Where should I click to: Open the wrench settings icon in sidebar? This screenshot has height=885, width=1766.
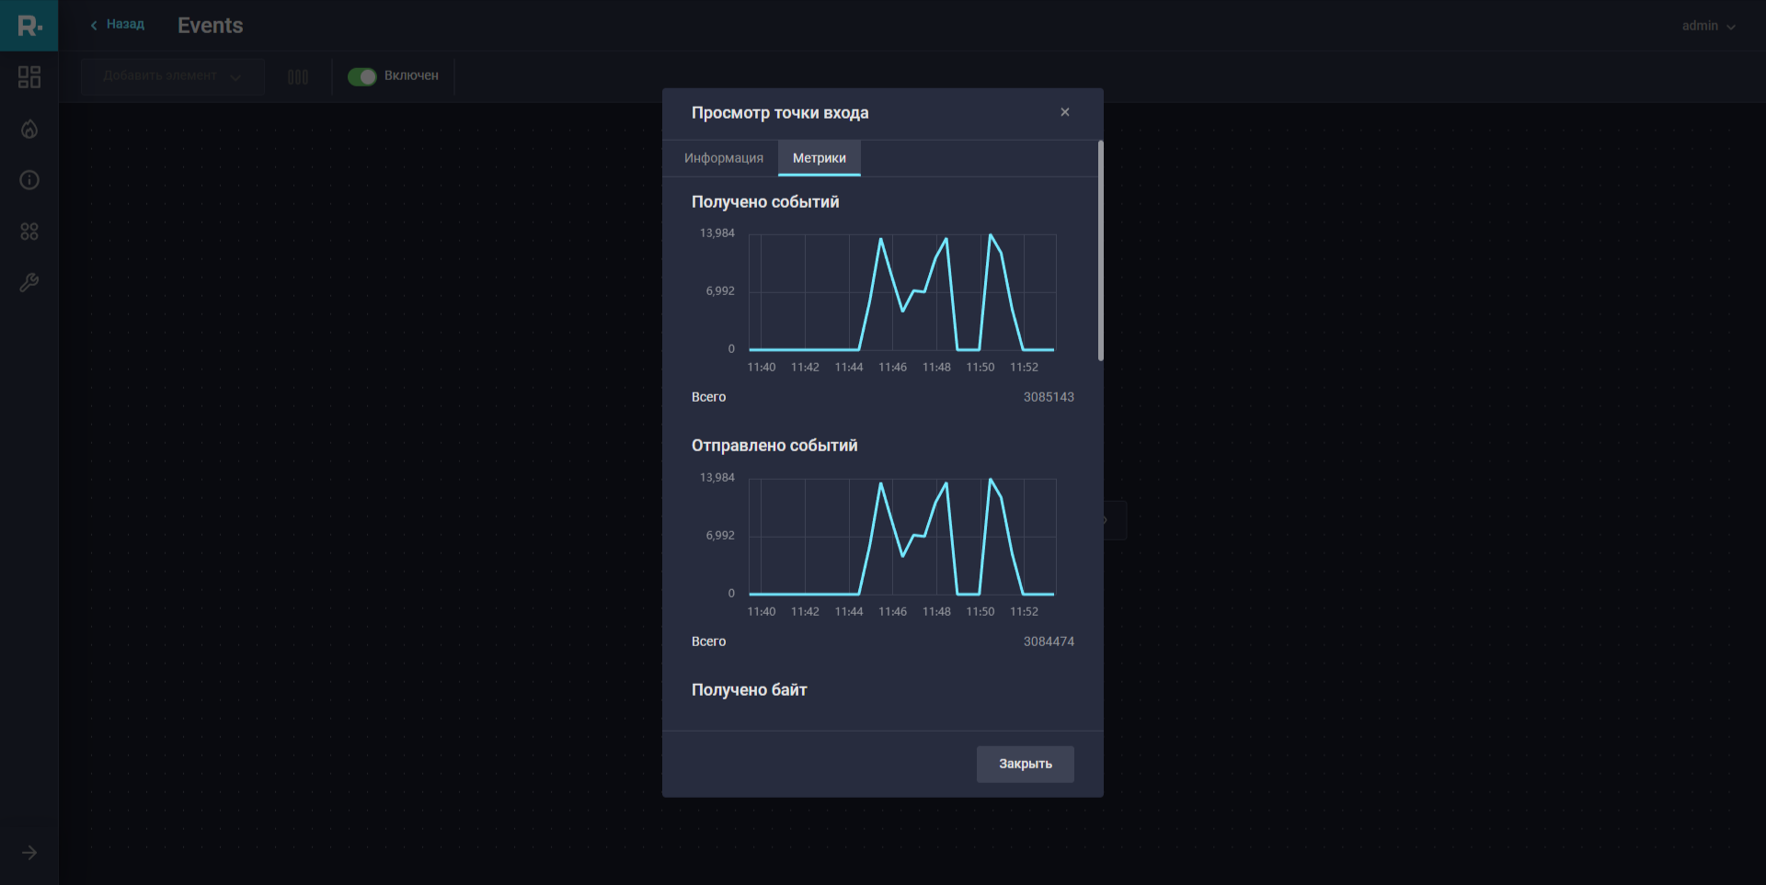pyautogui.click(x=29, y=283)
